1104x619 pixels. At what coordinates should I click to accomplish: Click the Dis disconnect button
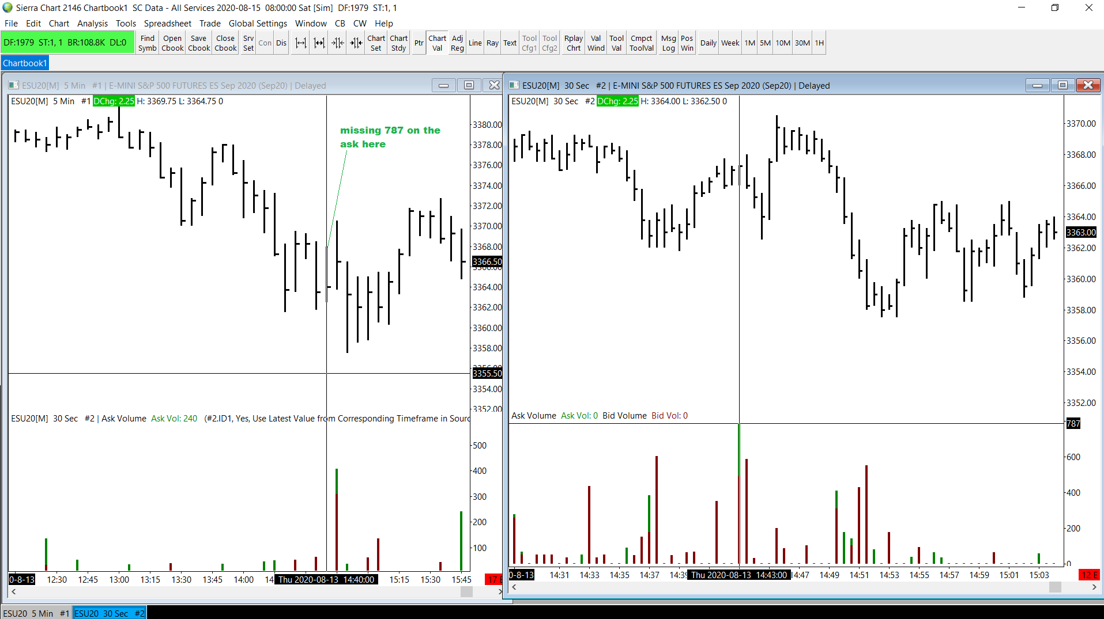(281, 43)
